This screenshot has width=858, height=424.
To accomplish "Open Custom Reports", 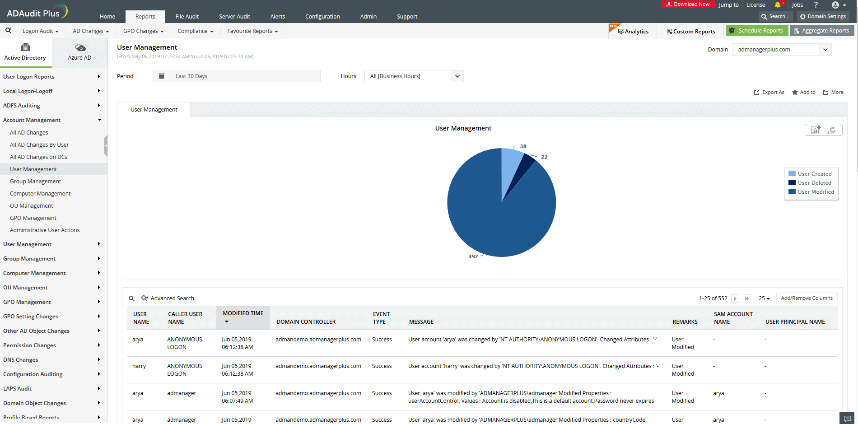I will [691, 32].
